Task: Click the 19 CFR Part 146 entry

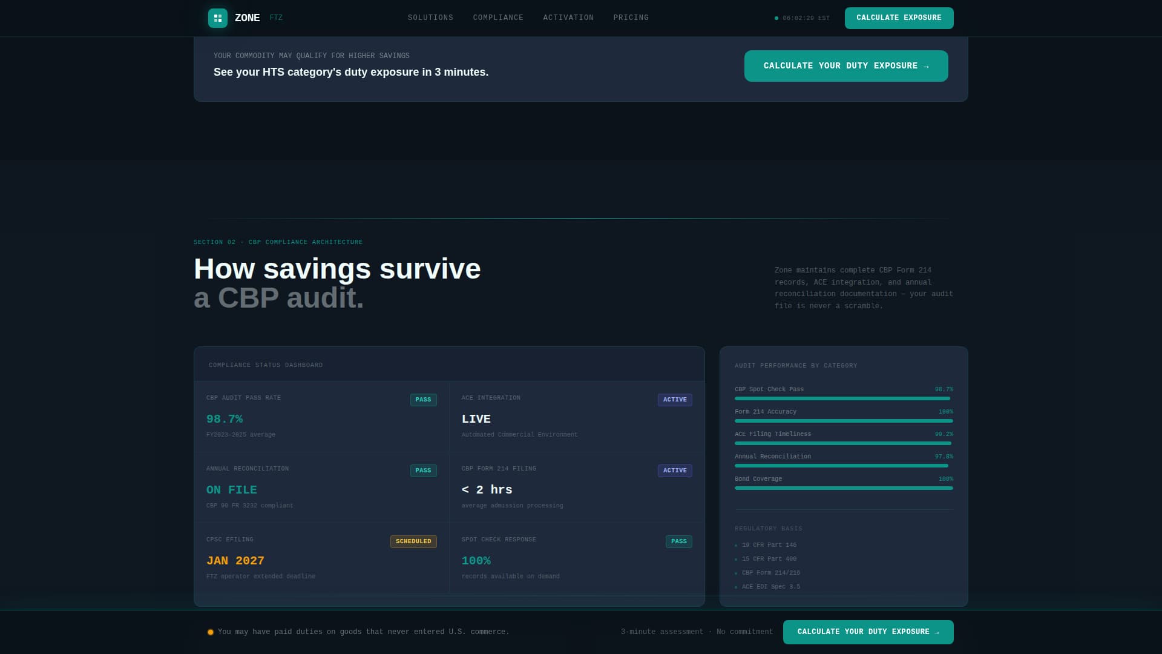Action: pyautogui.click(x=769, y=546)
